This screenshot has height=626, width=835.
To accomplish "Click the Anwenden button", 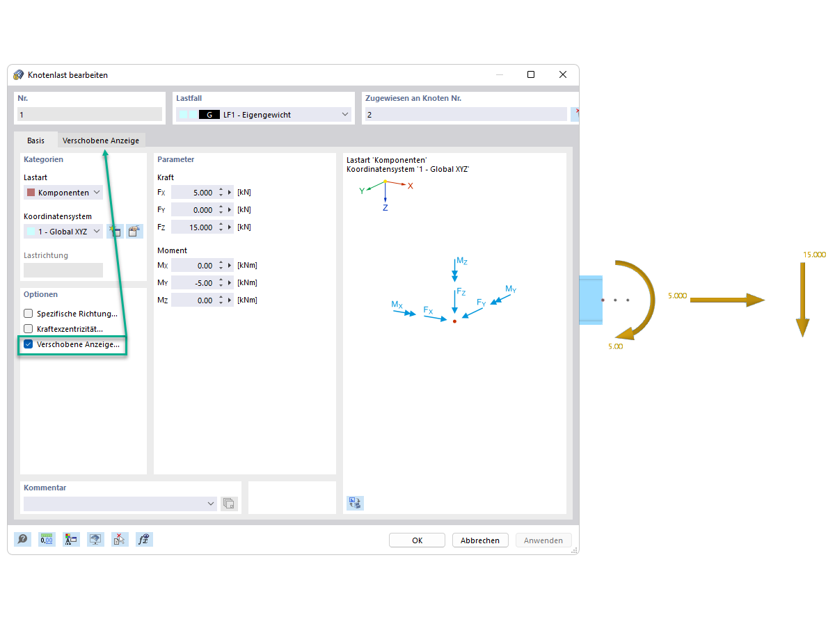I will tap(543, 540).
